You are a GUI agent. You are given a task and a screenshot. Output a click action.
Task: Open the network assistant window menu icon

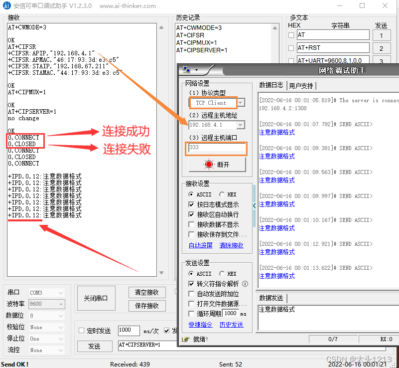(186, 69)
